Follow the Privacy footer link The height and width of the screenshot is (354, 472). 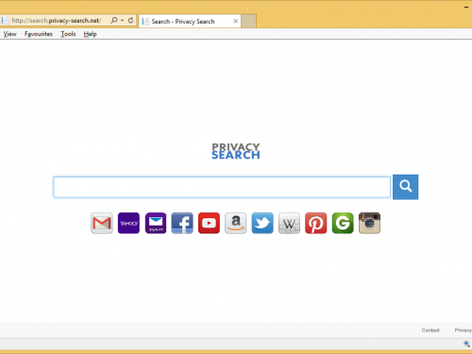pos(463,330)
